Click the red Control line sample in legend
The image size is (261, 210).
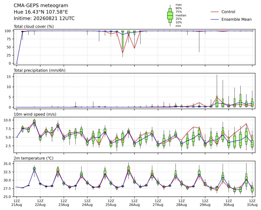pyautogui.click(x=215, y=12)
